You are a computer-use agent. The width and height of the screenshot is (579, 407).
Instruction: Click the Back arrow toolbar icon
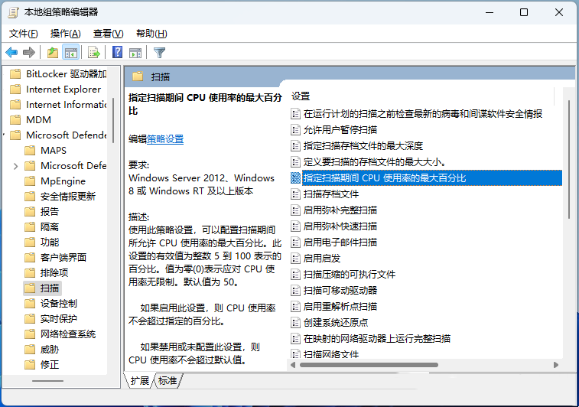tap(11, 53)
